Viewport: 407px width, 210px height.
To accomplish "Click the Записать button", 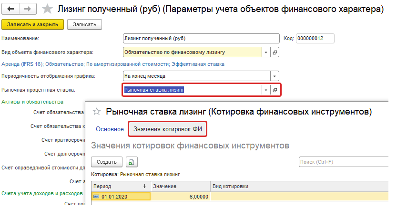I will [x=84, y=24].
